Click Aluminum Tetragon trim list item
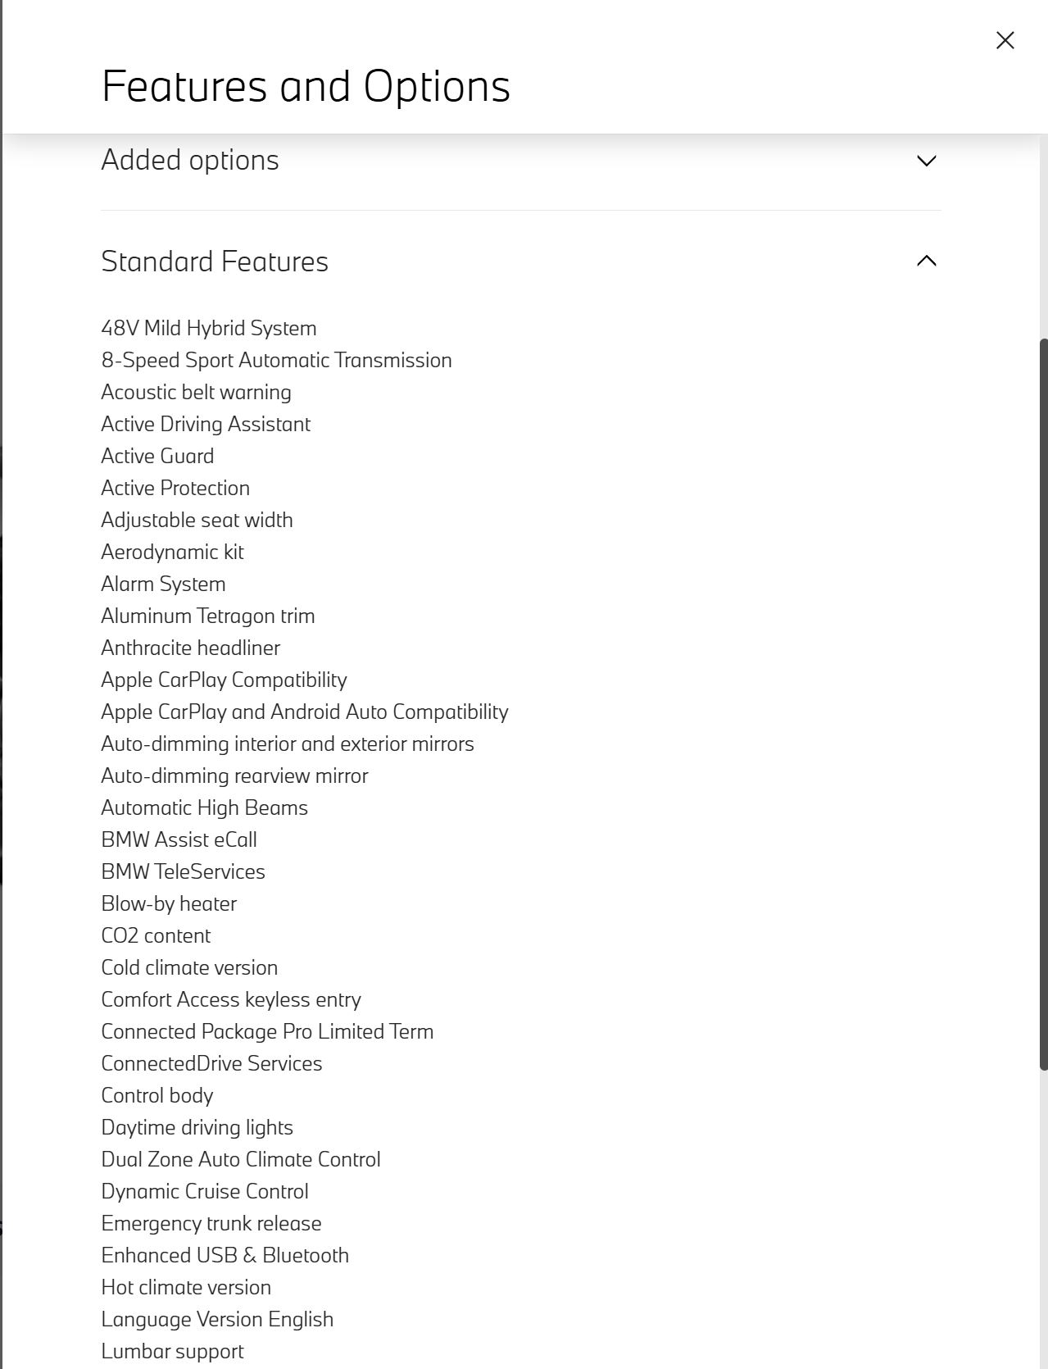Viewport: 1048px width, 1369px height. (x=208, y=616)
